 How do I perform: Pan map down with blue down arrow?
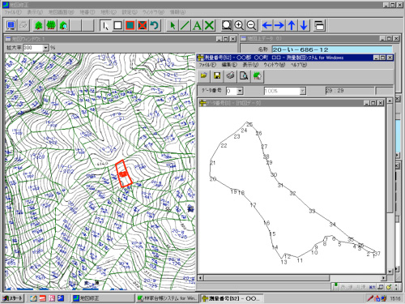[304, 25]
